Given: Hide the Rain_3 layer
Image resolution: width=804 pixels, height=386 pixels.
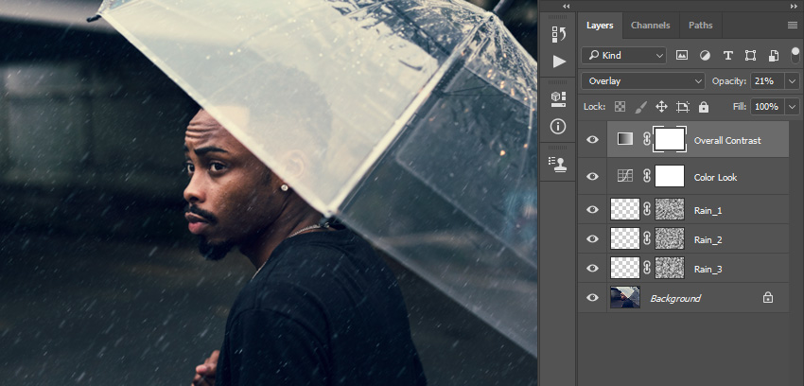Looking at the screenshot, I should 593,268.
